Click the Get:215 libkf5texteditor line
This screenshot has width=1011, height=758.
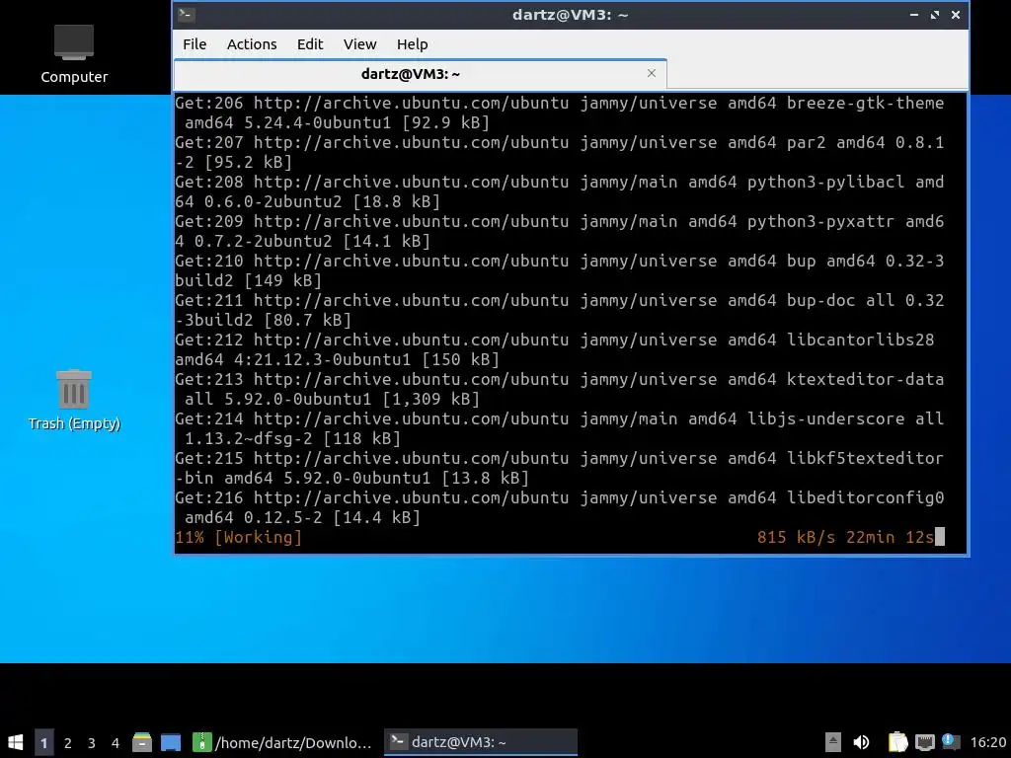560,468
